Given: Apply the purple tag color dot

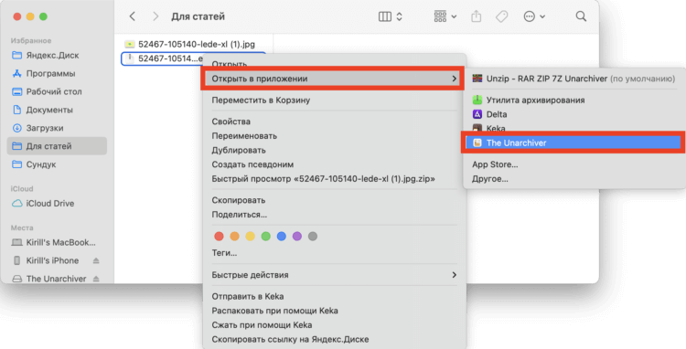Looking at the screenshot, I should (x=297, y=237).
